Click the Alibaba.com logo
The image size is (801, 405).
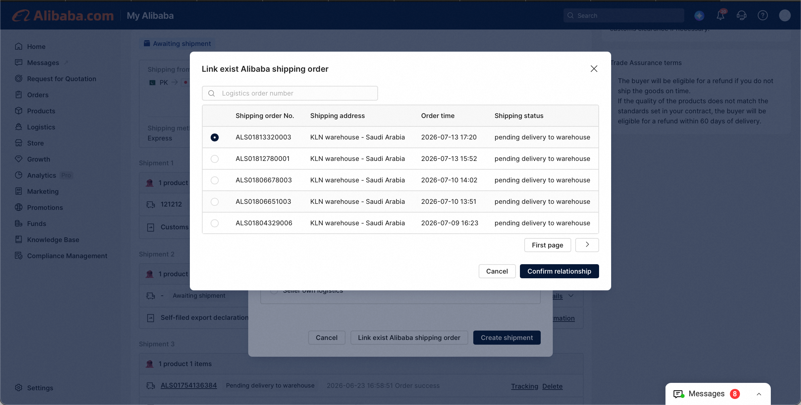click(x=63, y=16)
